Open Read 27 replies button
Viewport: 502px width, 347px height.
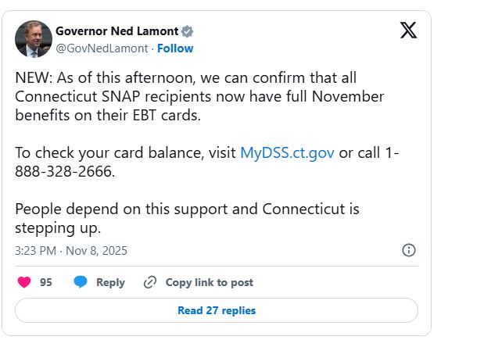click(217, 310)
